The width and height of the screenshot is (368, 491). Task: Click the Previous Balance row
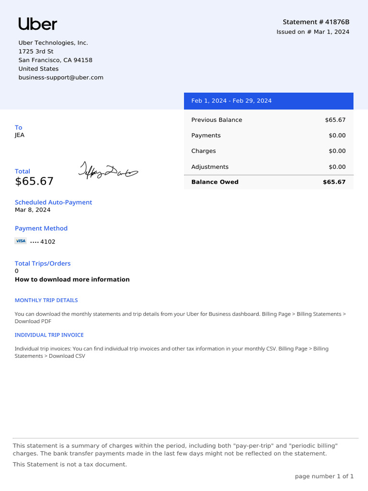[268, 120]
